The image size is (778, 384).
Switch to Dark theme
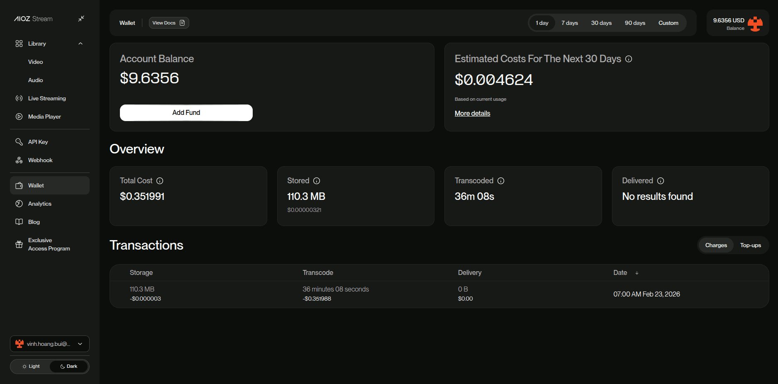69,367
